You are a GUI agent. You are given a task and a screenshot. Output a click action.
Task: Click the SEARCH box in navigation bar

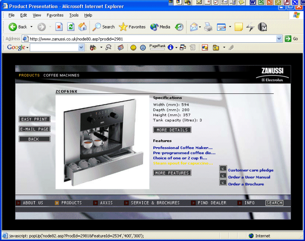[274, 203]
